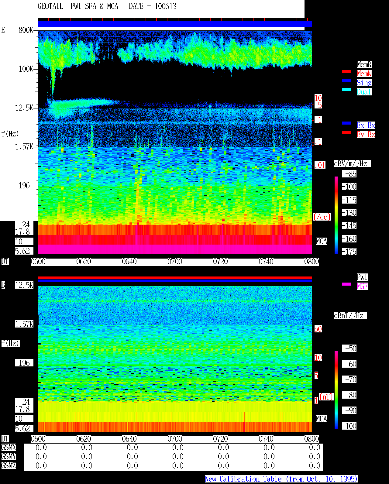
Task: Click the dBnT/√Hz color scale bar
Action: point(336,390)
